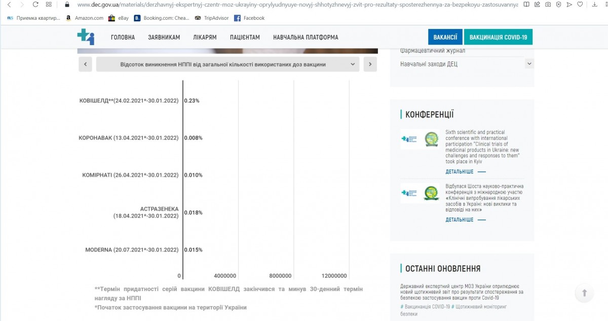Screen dimensions: 608x321
Task: Show the next chart with right arrow
Action: coord(370,64)
